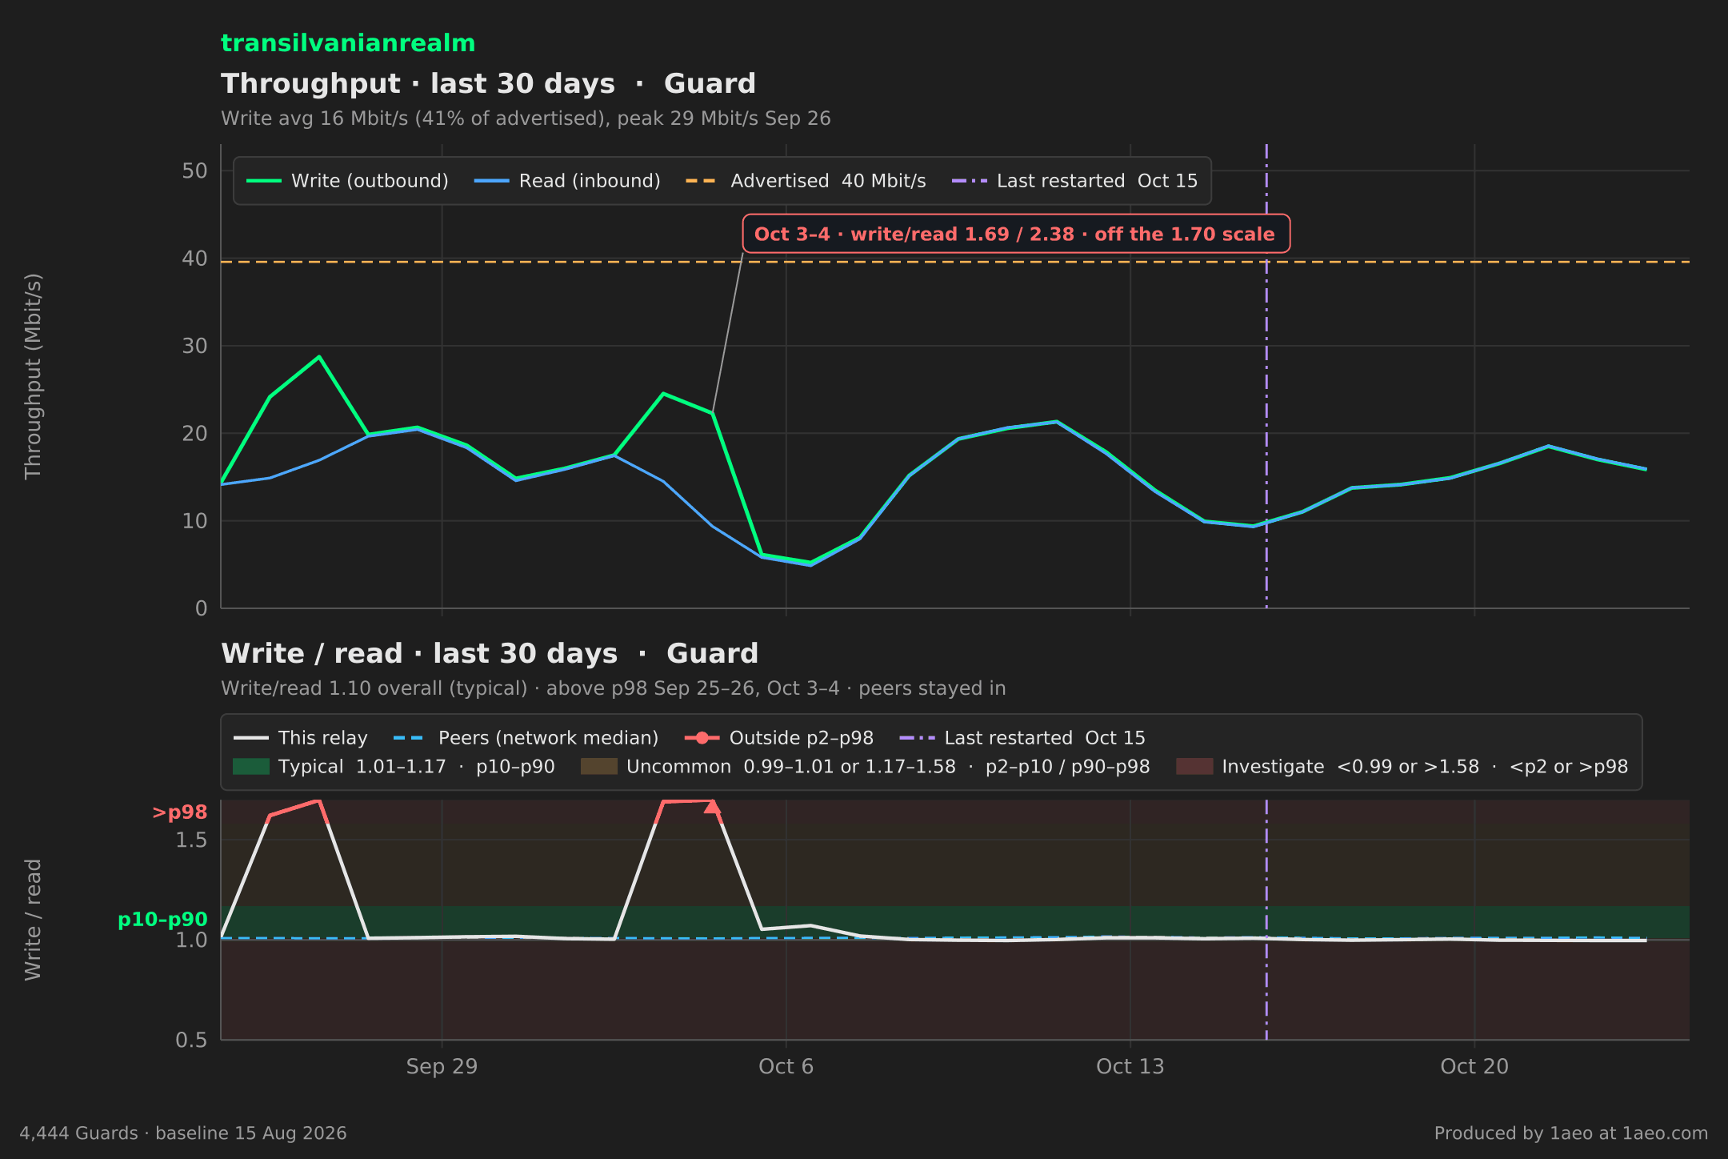This screenshot has height=1159, width=1728.
Task: Open the Produced by 1aeo at 1aeo.com credit
Action: pyautogui.click(x=1571, y=1133)
